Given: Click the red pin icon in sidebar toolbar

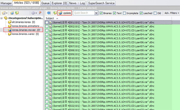Looking at the screenshot, I should coord(40,13).
